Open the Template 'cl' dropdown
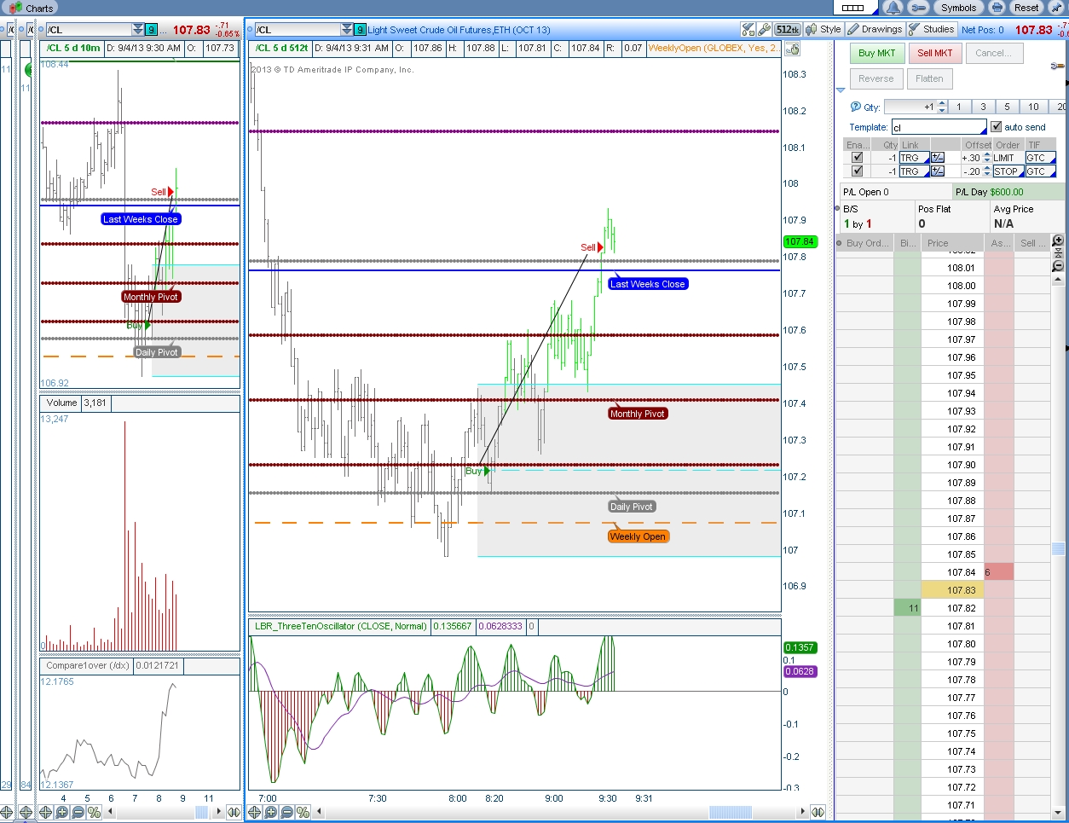Image resolution: width=1069 pixels, height=823 pixels. (939, 127)
